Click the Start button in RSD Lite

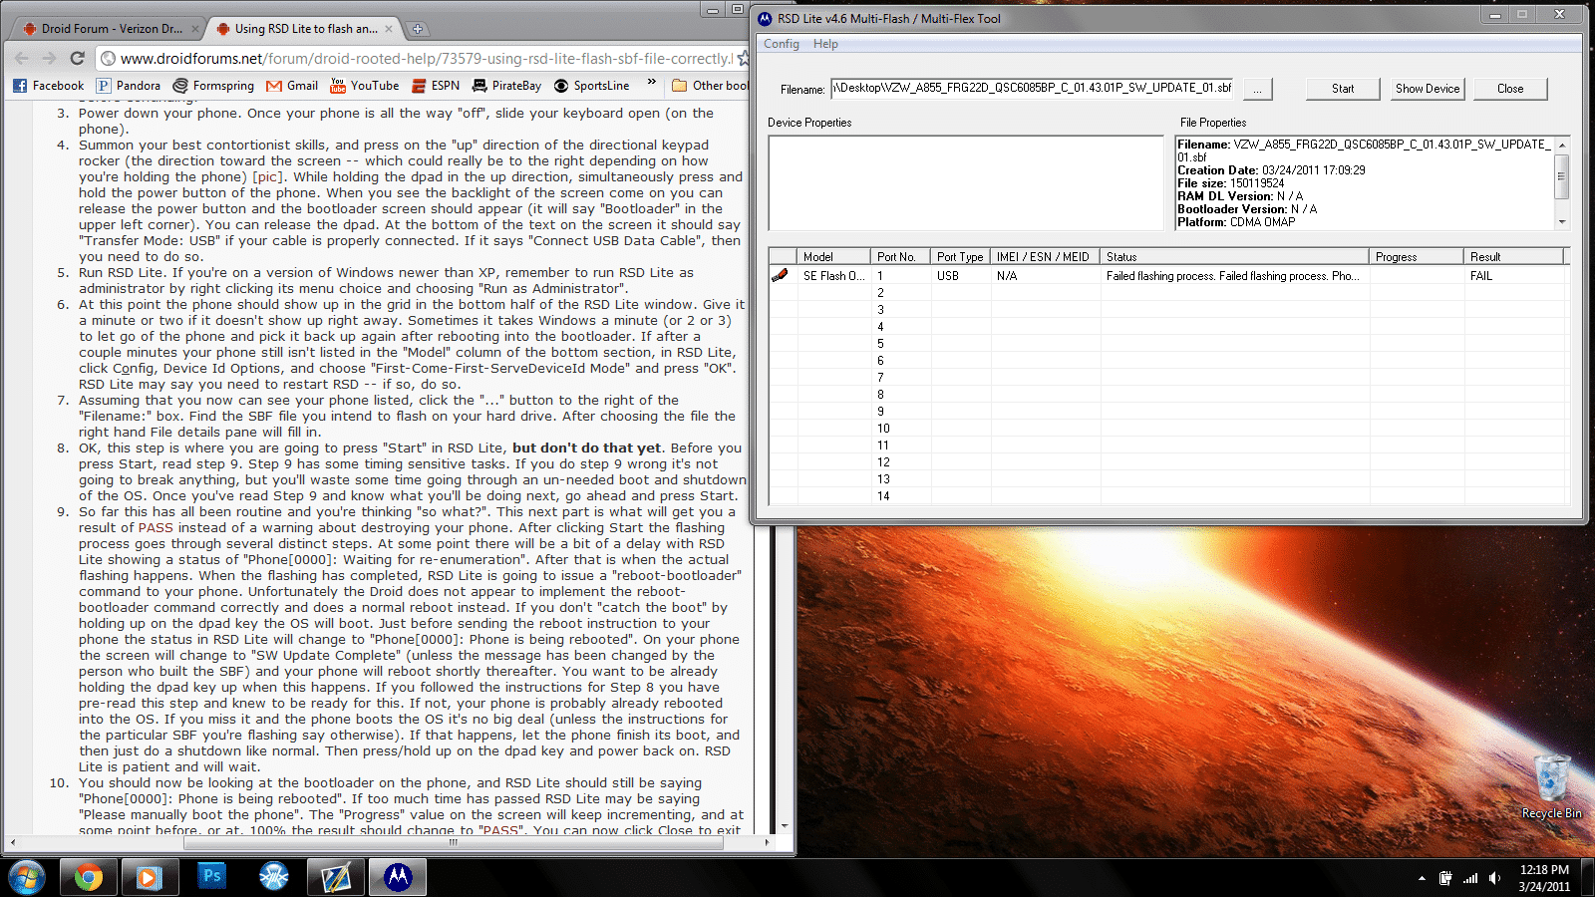coord(1343,89)
